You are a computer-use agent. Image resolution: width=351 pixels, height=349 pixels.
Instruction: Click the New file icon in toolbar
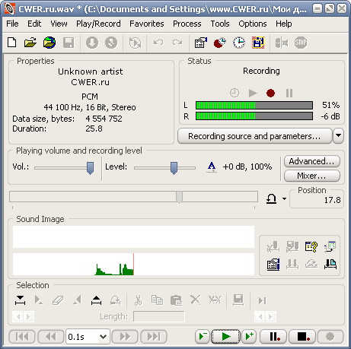tap(12, 43)
